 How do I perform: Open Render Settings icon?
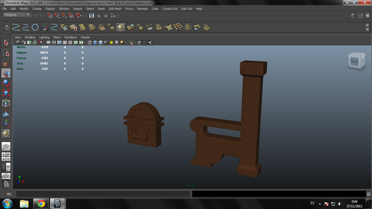(114, 16)
